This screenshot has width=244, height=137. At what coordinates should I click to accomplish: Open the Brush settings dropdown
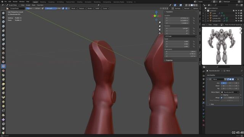click(x=74, y=8)
